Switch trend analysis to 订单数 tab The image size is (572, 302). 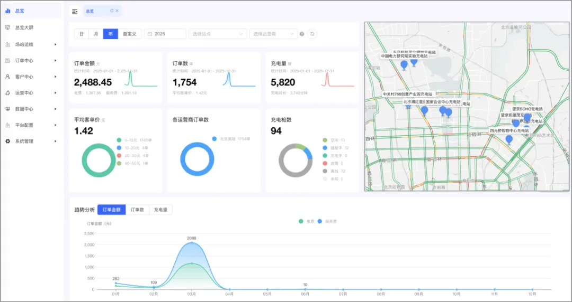(137, 210)
